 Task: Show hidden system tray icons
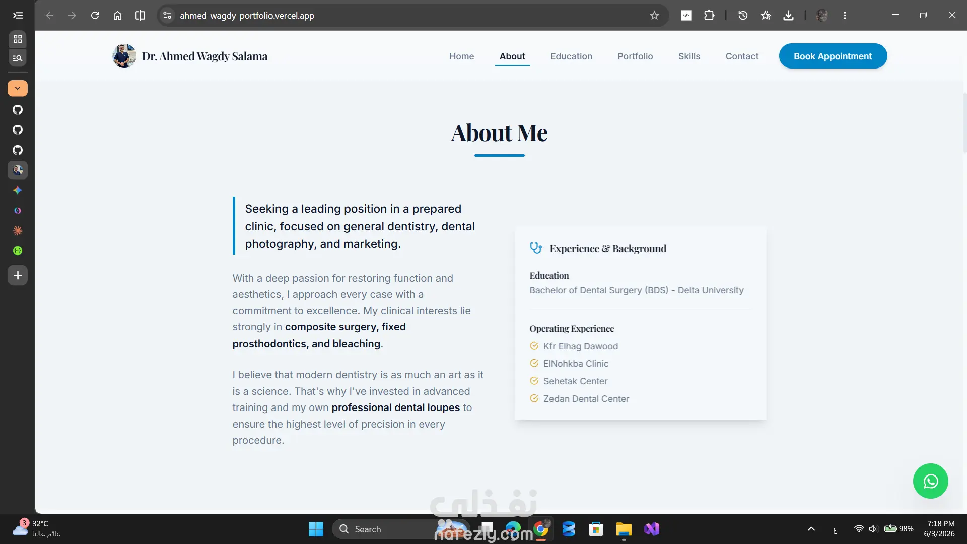811,529
